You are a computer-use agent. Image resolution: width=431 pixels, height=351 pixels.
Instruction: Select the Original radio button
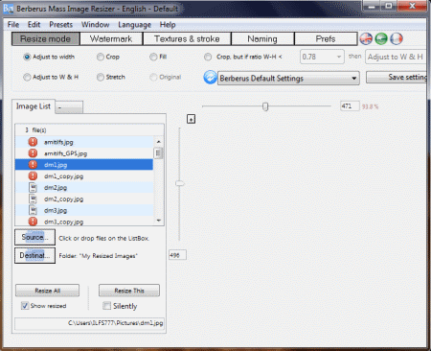coord(153,77)
